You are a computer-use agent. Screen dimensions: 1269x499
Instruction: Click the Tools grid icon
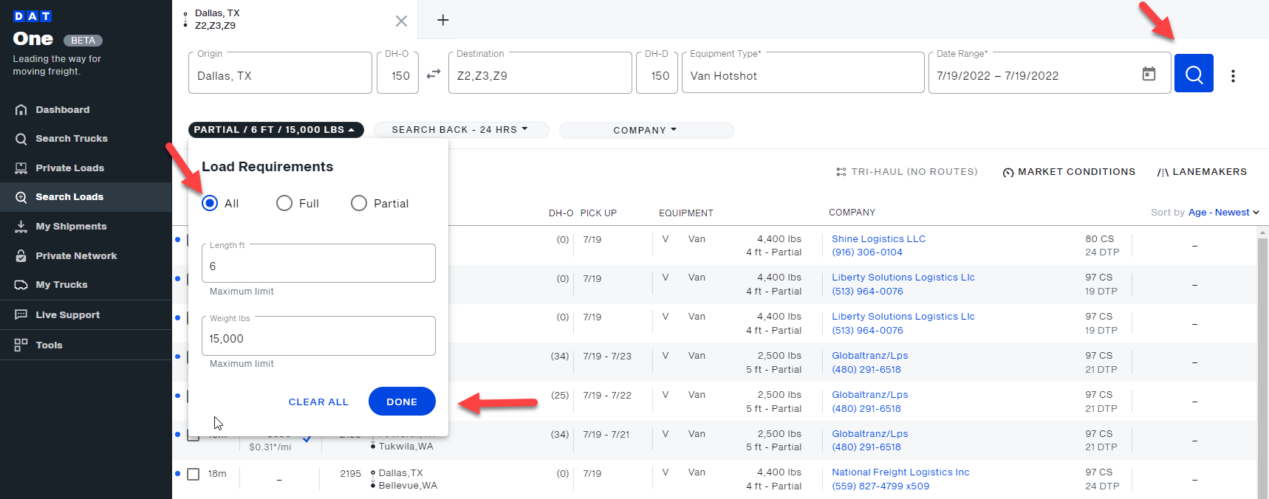[x=21, y=345]
